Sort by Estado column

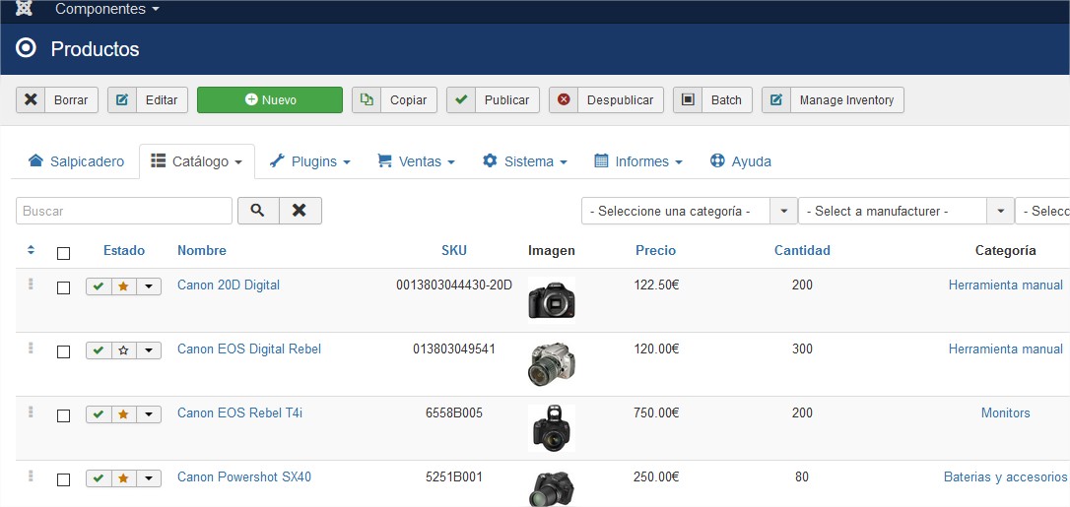coord(124,251)
